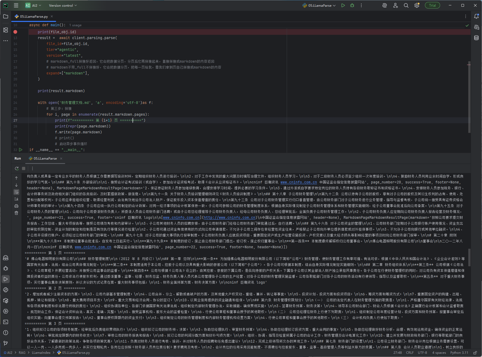Screen dimensions: 482x357
Task: Click the RAG breadcrumb
Action: click(x=22, y=353)
